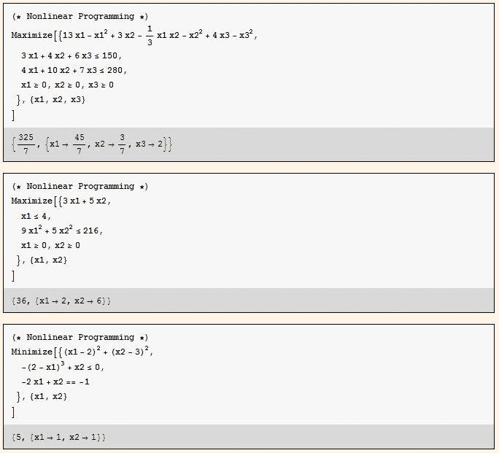Select the output beginning with 36
This screenshot has height=453, width=499.
[61, 301]
